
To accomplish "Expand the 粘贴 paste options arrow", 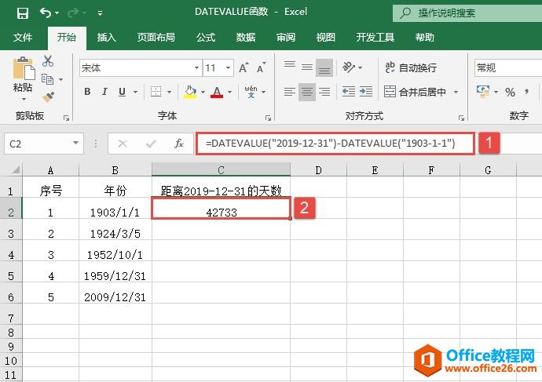I will 24,99.
